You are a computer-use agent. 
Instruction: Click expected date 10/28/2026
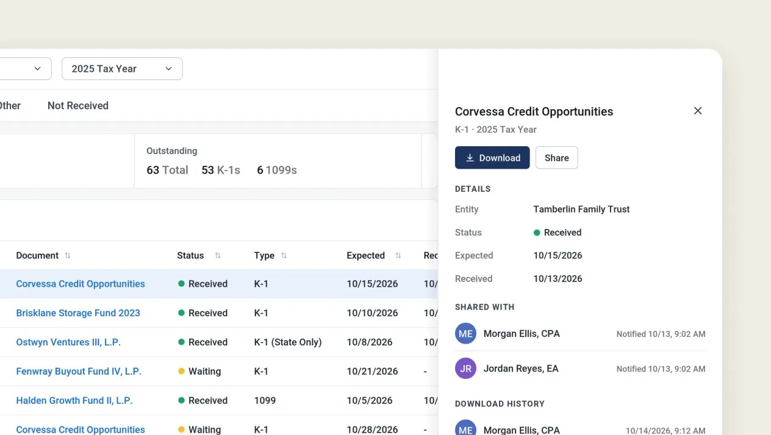[x=372, y=430]
